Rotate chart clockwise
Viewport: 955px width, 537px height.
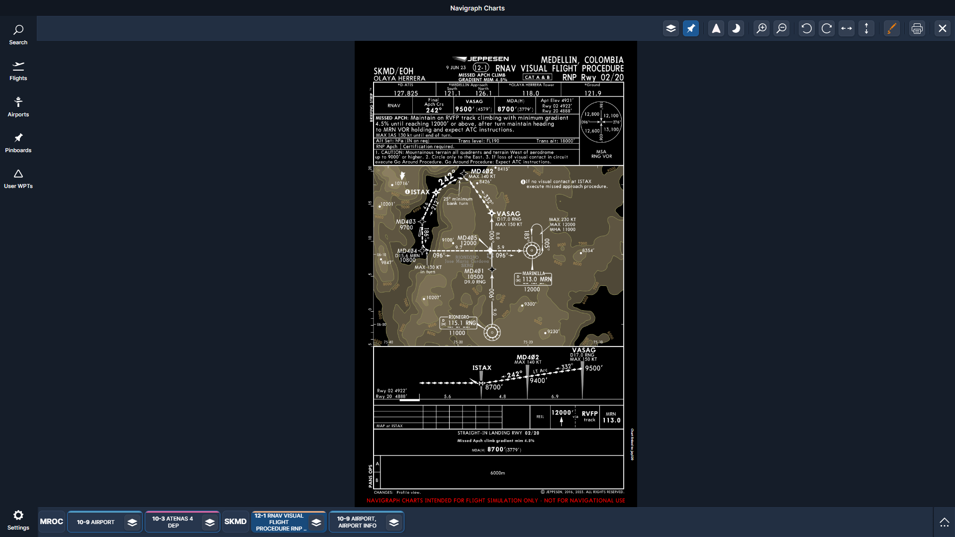pos(827,28)
